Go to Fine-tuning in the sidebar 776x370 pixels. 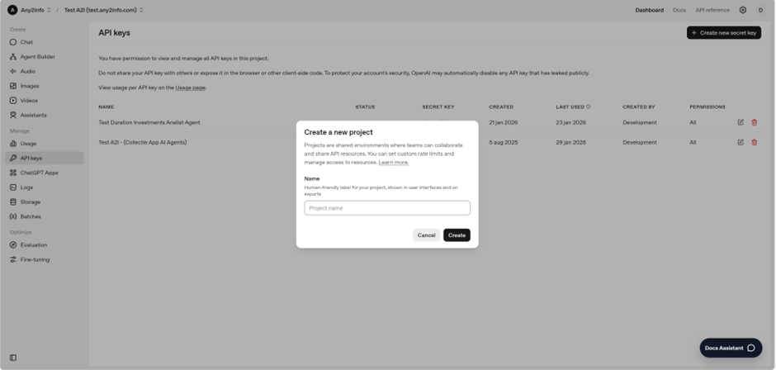coord(35,259)
